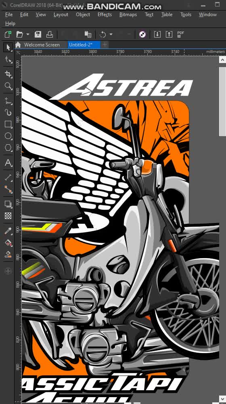Open the Bitmaps menu
The width and height of the screenshot is (226, 404).
coord(128,15)
